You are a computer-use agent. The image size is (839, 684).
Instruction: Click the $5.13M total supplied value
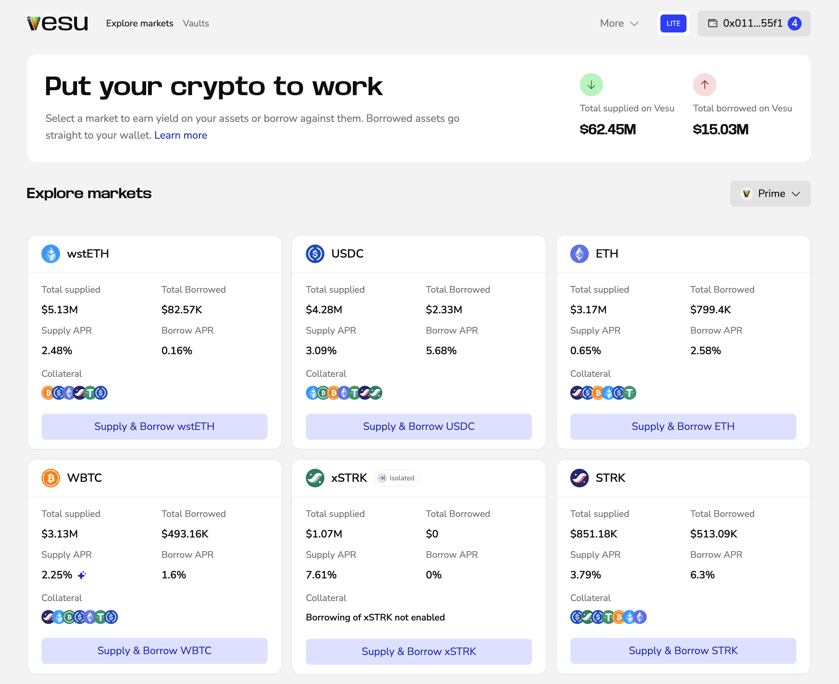click(59, 310)
